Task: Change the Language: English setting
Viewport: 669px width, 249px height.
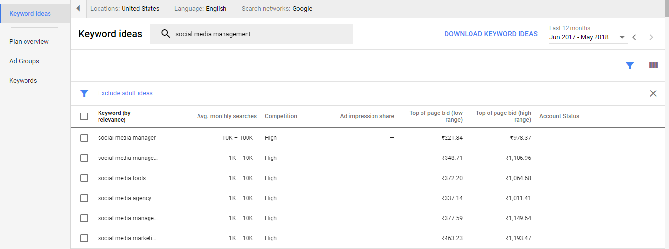Action: tap(200, 9)
